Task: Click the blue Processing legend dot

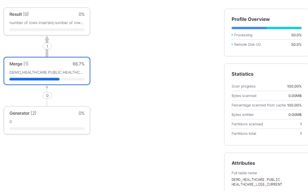Action: [232, 35]
